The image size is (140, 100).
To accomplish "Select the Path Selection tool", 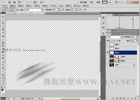I will pos(3,68).
